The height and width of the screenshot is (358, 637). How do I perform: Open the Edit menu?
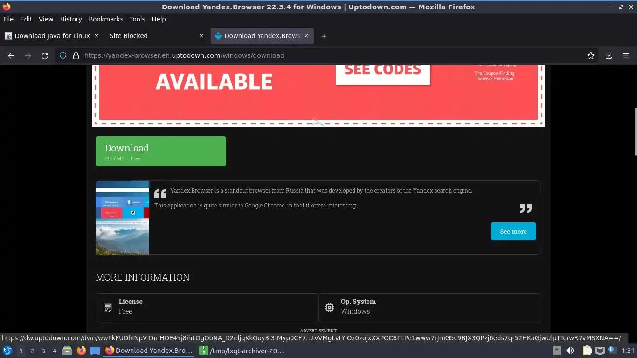click(x=26, y=19)
